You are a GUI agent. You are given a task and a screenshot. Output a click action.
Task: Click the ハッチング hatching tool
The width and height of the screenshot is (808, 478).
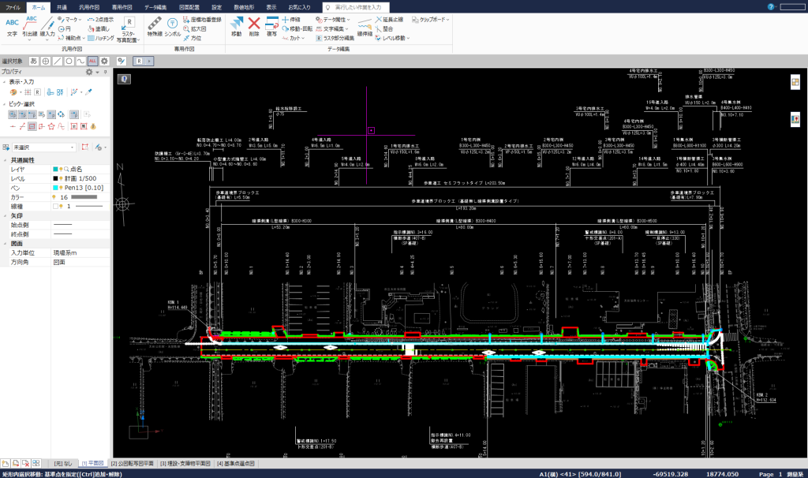tap(101, 38)
